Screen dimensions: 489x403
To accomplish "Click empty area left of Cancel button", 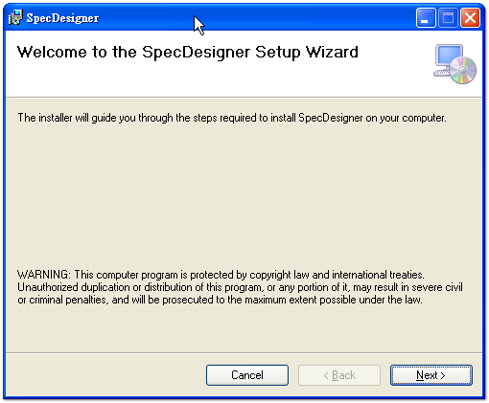I will point(105,375).
